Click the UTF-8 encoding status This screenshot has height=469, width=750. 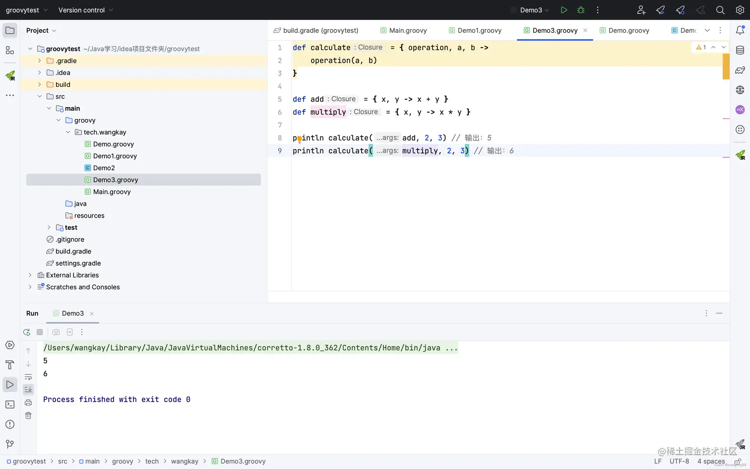[x=679, y=461]
